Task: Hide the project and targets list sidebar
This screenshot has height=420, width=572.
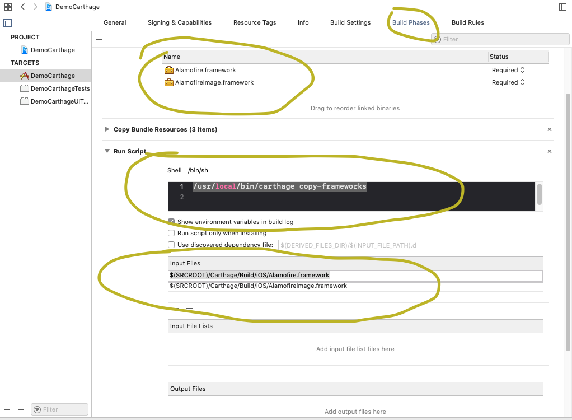Action: coord(8,23)
